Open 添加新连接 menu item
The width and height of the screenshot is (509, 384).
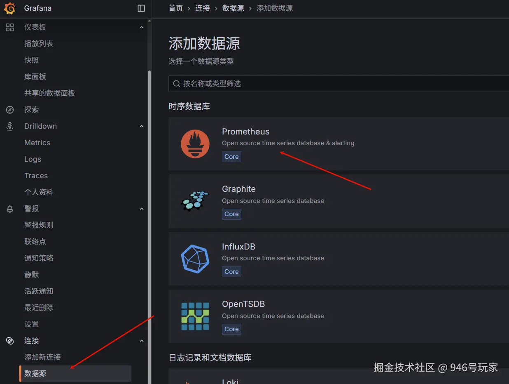(42, 357)
